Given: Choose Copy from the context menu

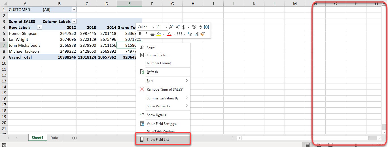Looking at the screenshot, I should tap(164, 47).
